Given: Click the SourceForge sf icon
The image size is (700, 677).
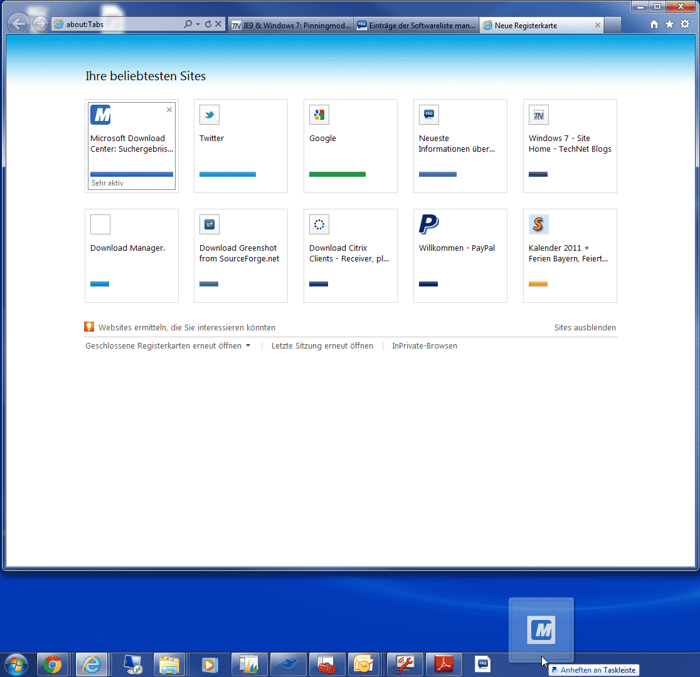Looking at the screenshot, I should [209, 224].
